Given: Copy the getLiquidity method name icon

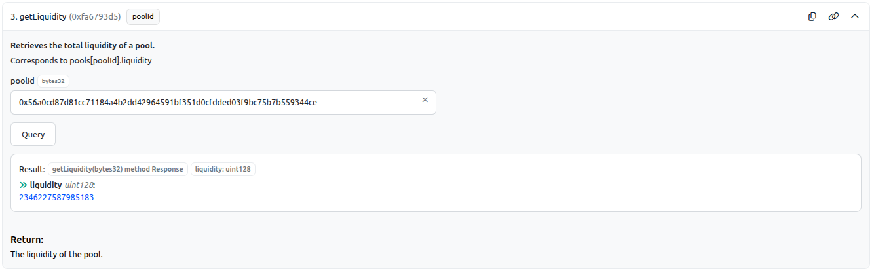Looking at the screenshot, I should (812, 16).
